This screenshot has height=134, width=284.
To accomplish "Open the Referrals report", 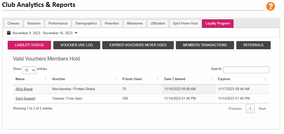I will (253, 45).
